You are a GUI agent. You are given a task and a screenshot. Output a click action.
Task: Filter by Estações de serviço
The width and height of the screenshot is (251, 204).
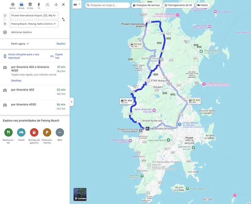pos(147,5)
